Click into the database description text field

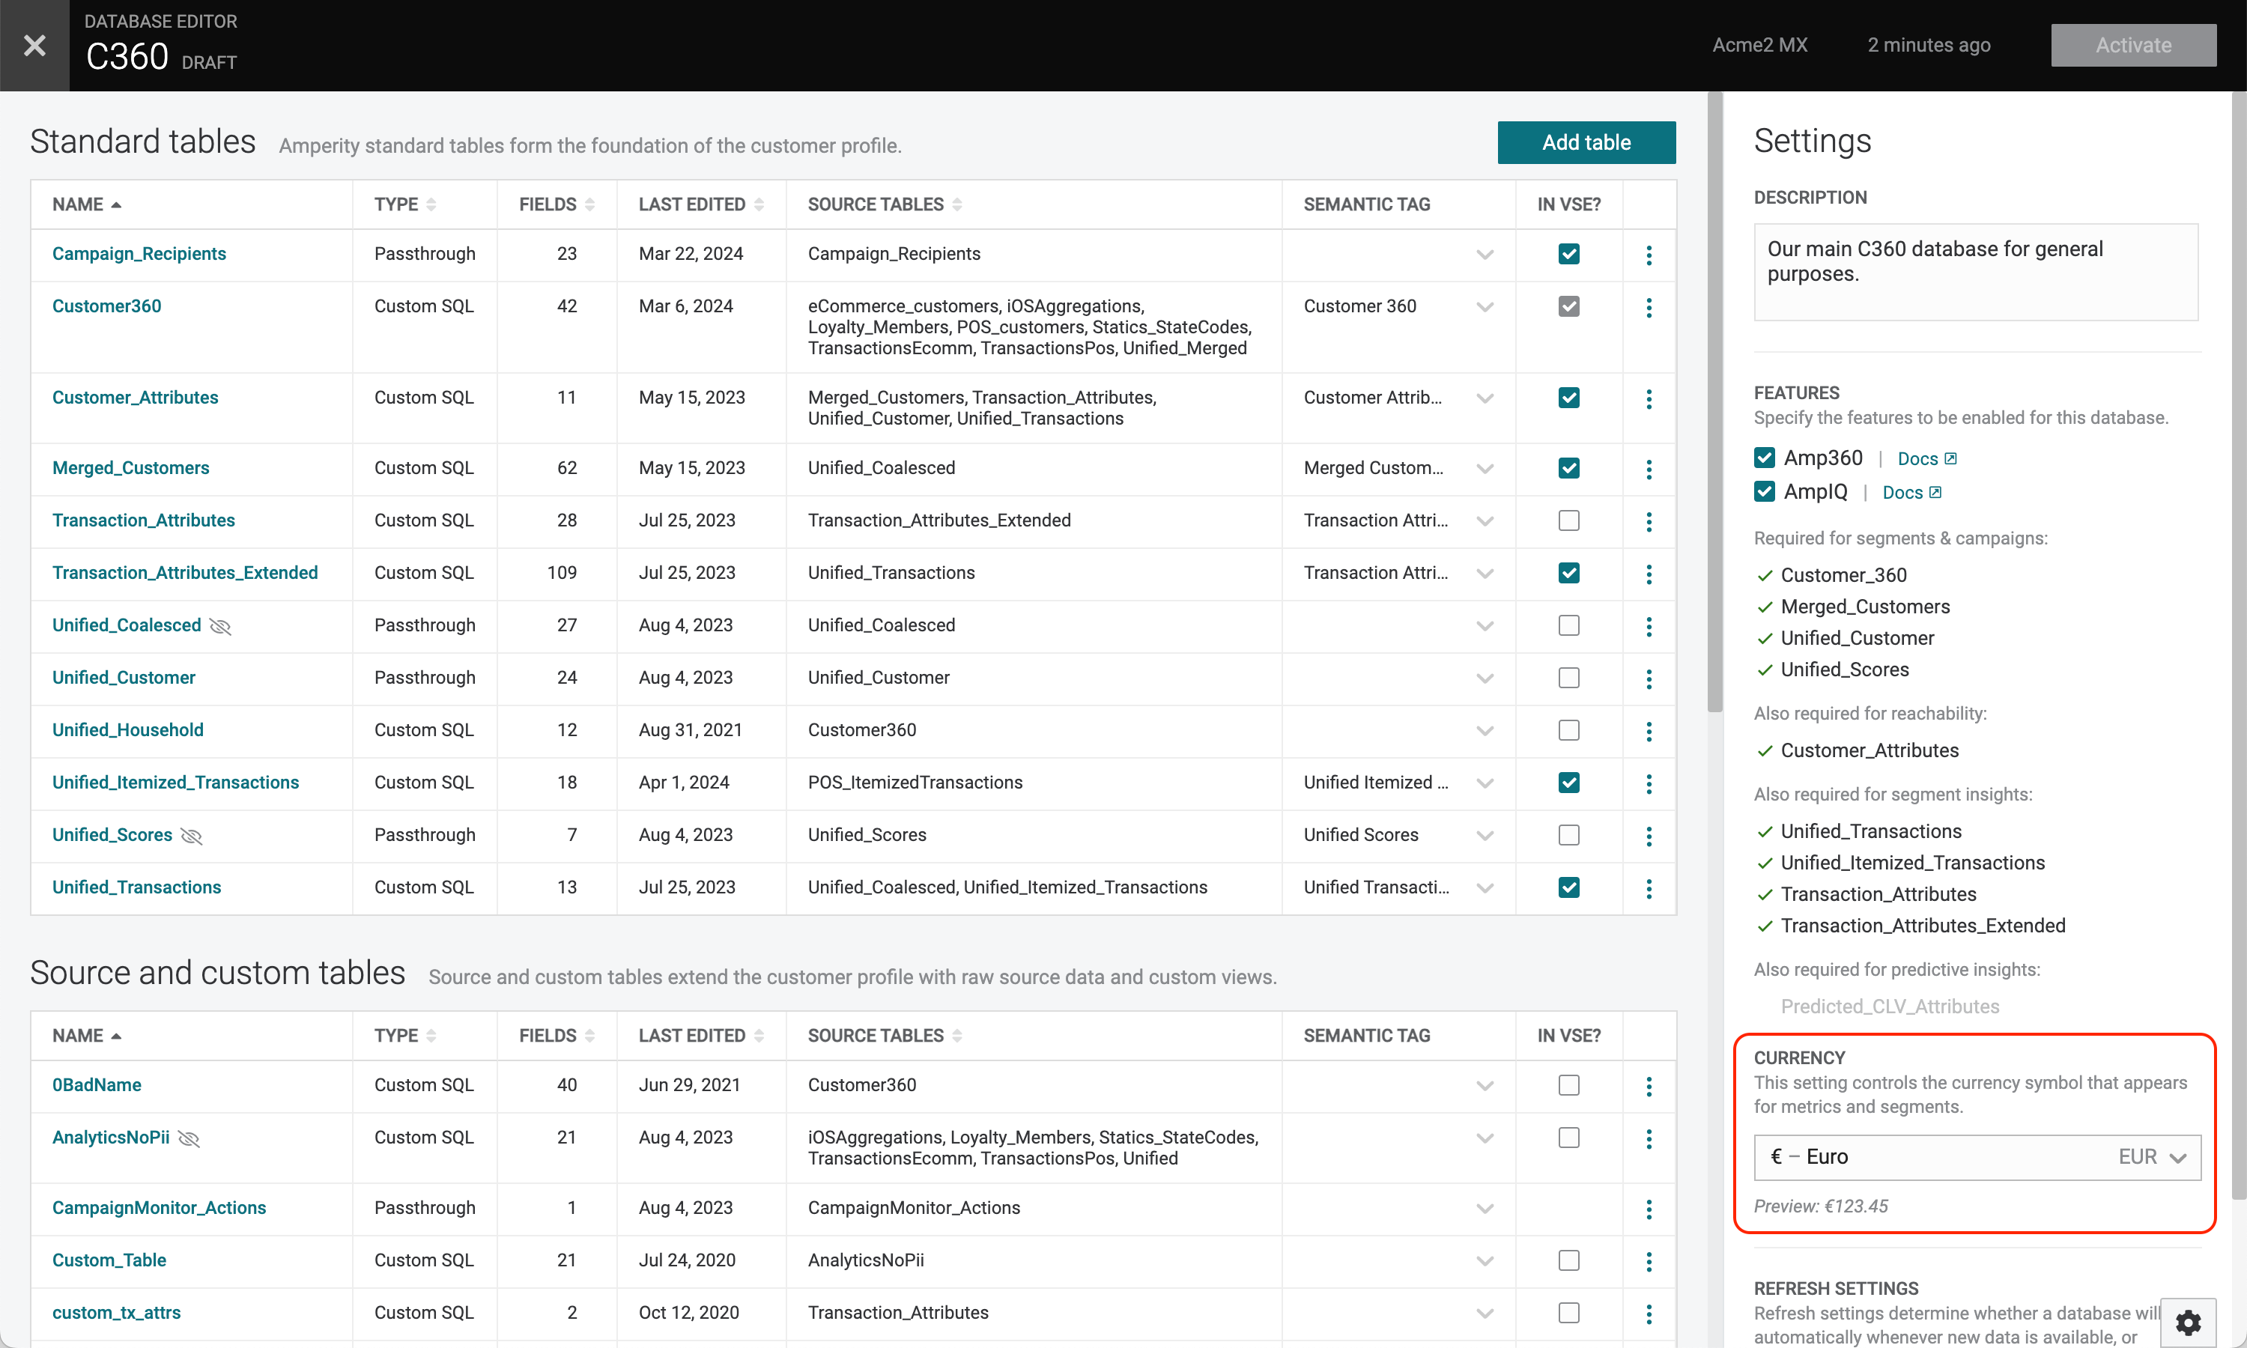[x=1975, y=272]
